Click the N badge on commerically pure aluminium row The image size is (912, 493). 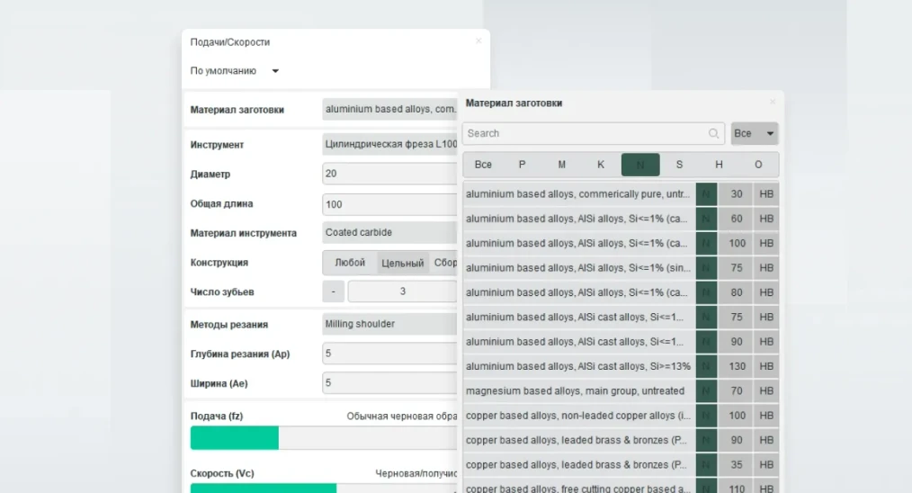click(x=706, y=194)
